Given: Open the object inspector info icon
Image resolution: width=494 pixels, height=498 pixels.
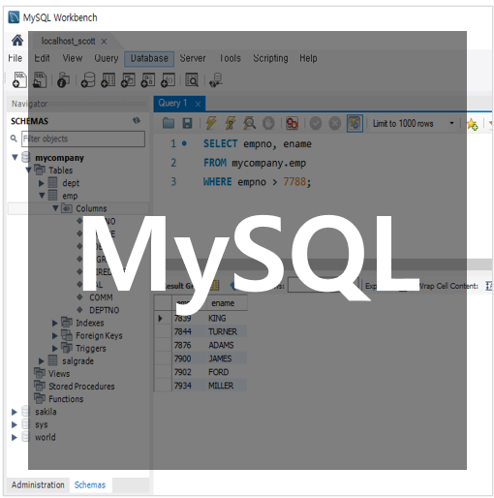Looking at the screenshot, I should 63,79.
